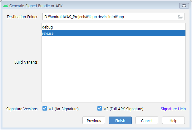Screen dimensions: 192x130
Task: Select the debug build variant
Action: [114, 27]
